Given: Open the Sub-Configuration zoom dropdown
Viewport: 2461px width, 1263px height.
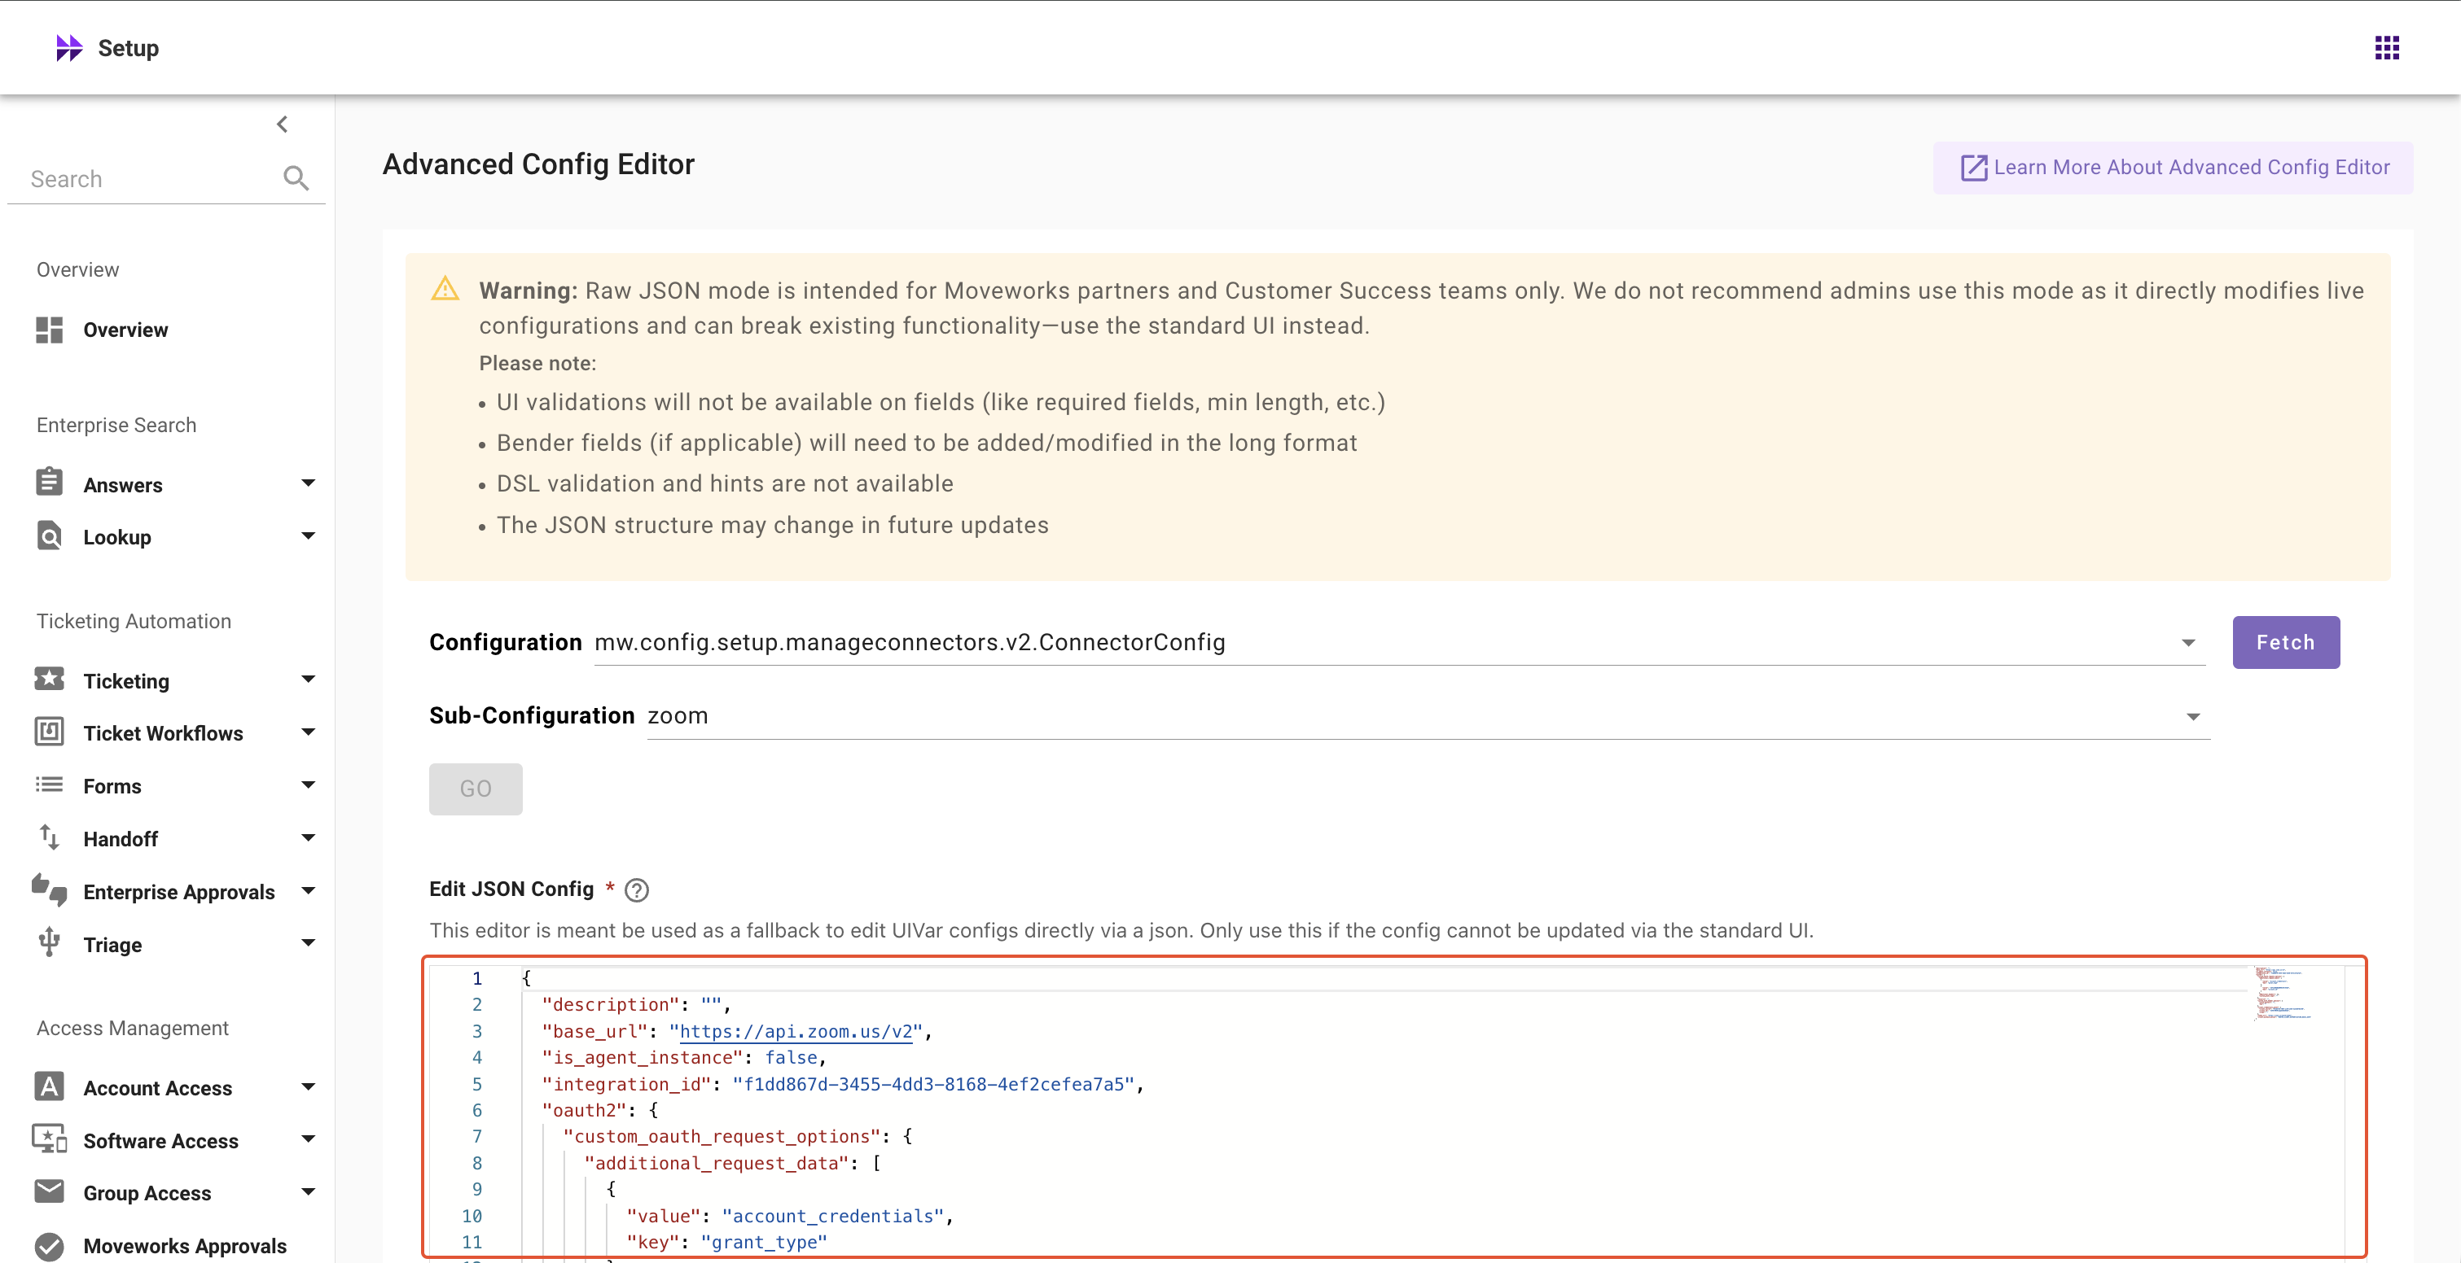Looking at the screenshot, I should 2194,716.
